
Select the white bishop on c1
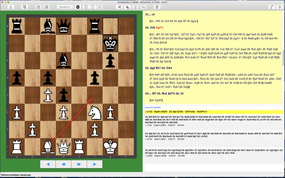point(48,147)
